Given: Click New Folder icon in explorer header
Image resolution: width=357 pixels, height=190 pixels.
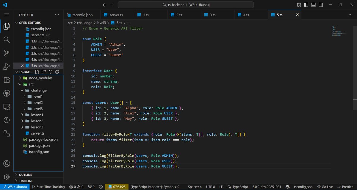Looking at the screenshot, I should pos(44,72).
